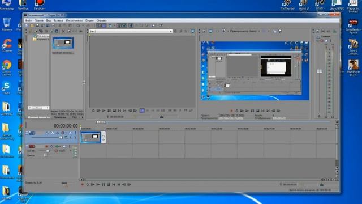Open the Правка menu
Screen dimensions: 362x204
[39, 20]
